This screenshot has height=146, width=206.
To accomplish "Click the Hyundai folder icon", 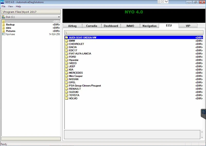I will click(x=67, y=60).
